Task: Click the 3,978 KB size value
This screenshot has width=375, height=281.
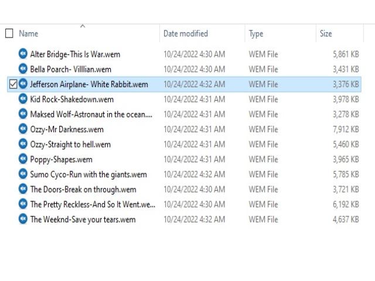Action: pyautogui.click(x=346, y=100)
